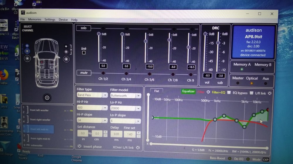Viewport: 293px width, 164px height.
Task: Enable the Filter checkbox in EQ view
Action: pyautogui.click(x=208, y=92)
